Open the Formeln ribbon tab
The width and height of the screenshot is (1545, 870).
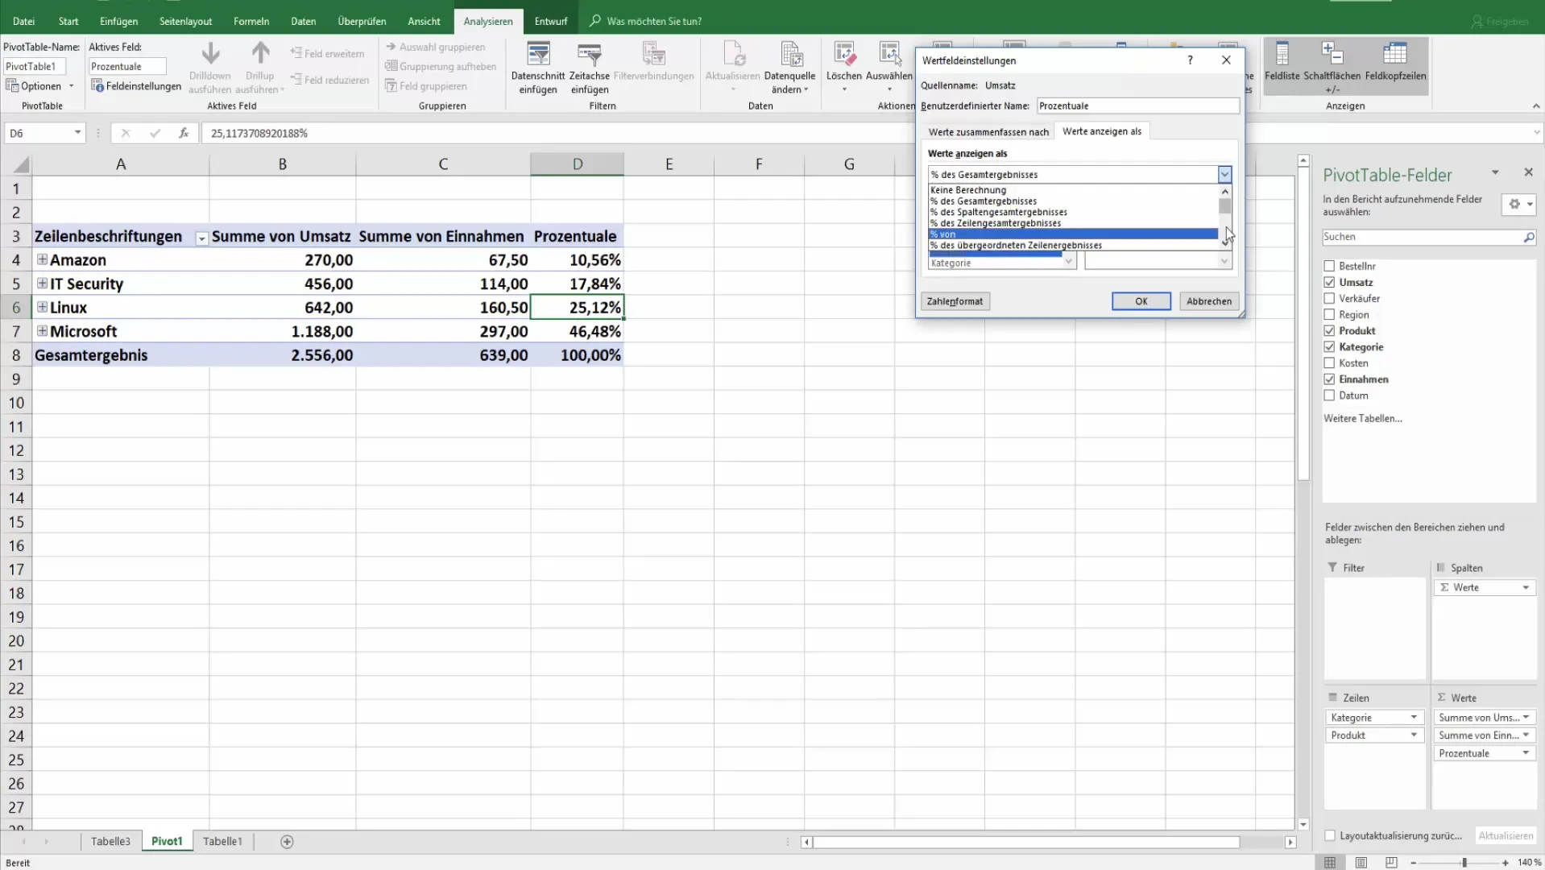coord(251,21)
